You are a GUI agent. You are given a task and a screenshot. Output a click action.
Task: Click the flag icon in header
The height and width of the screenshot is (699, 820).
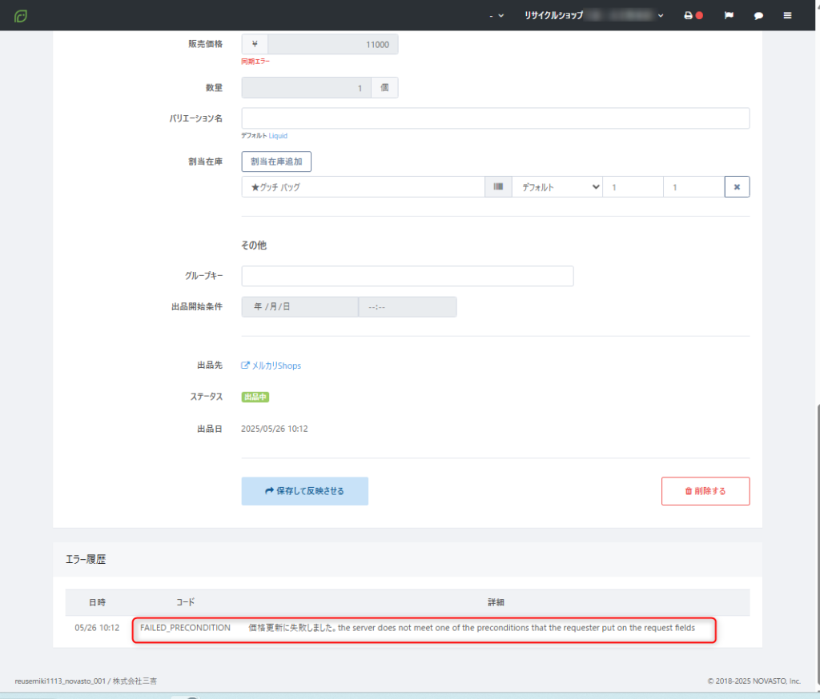point(729,16)
